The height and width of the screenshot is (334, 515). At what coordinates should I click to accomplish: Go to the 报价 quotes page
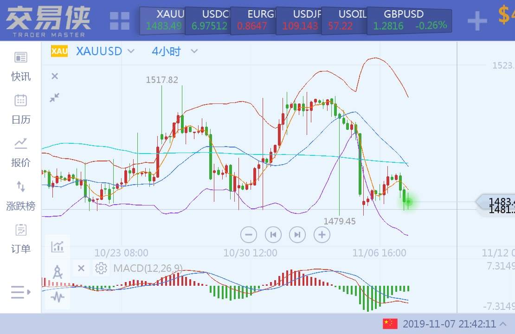coord(21,152)
